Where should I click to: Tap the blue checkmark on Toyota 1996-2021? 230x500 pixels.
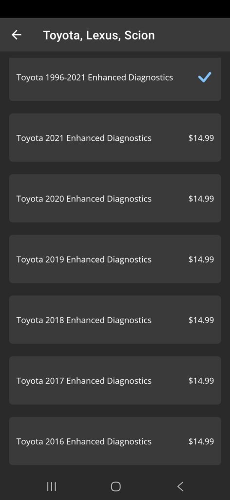[x=205, y=77]
